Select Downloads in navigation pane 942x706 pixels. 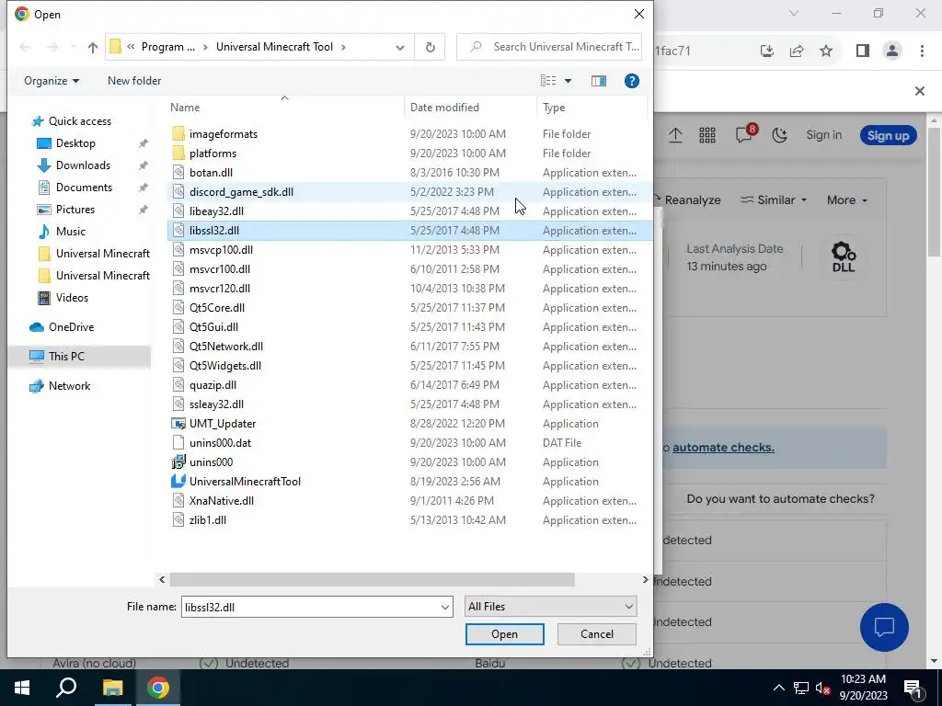[x=83, y=165]
